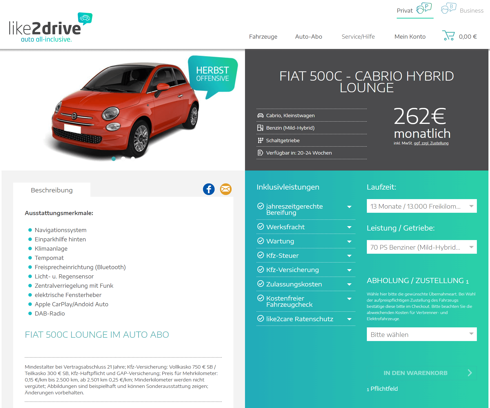Open the Service/Hilfe menu
Viewport: 490px width, 408px height.
(358, 37)
